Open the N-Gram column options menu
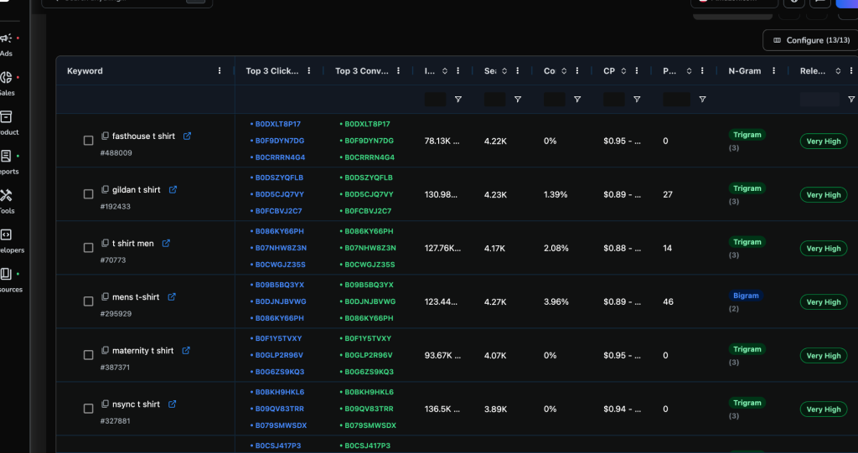Viewport: 858px width, 453px height. [x=773, y=70]
